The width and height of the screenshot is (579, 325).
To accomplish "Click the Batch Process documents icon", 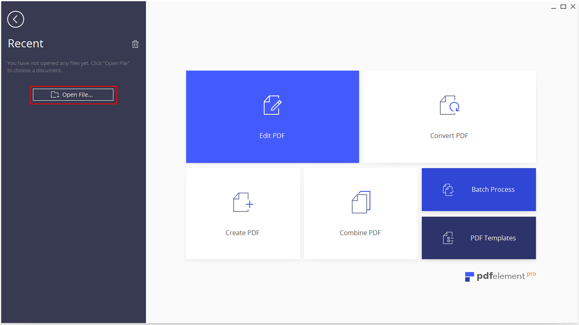I will [x=448, y=189].
